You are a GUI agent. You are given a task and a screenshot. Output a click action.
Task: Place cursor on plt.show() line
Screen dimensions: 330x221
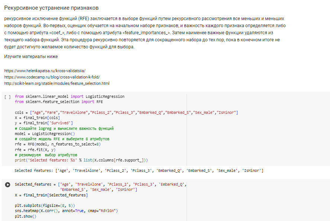point(26,217)
